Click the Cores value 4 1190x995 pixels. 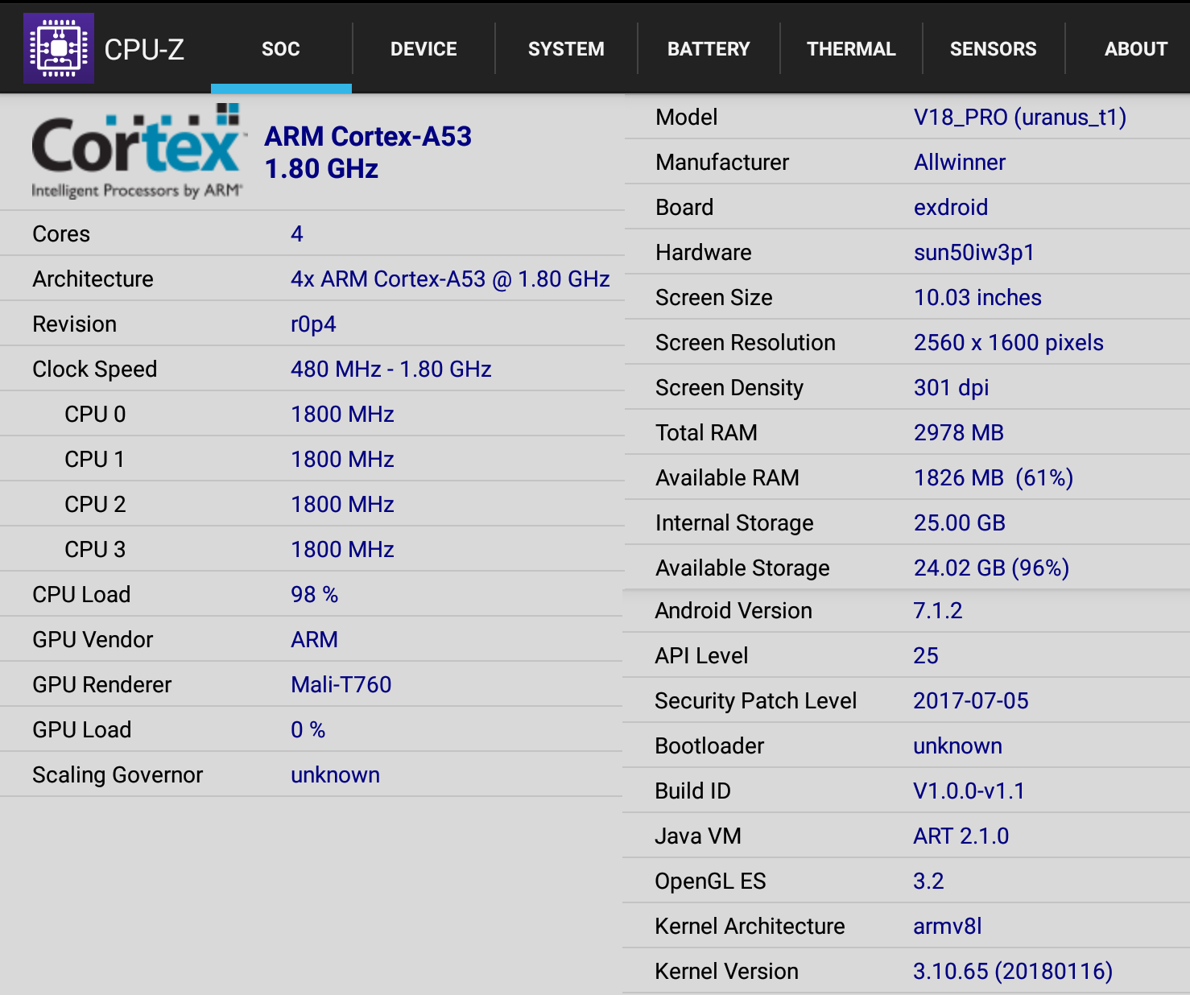297,233
